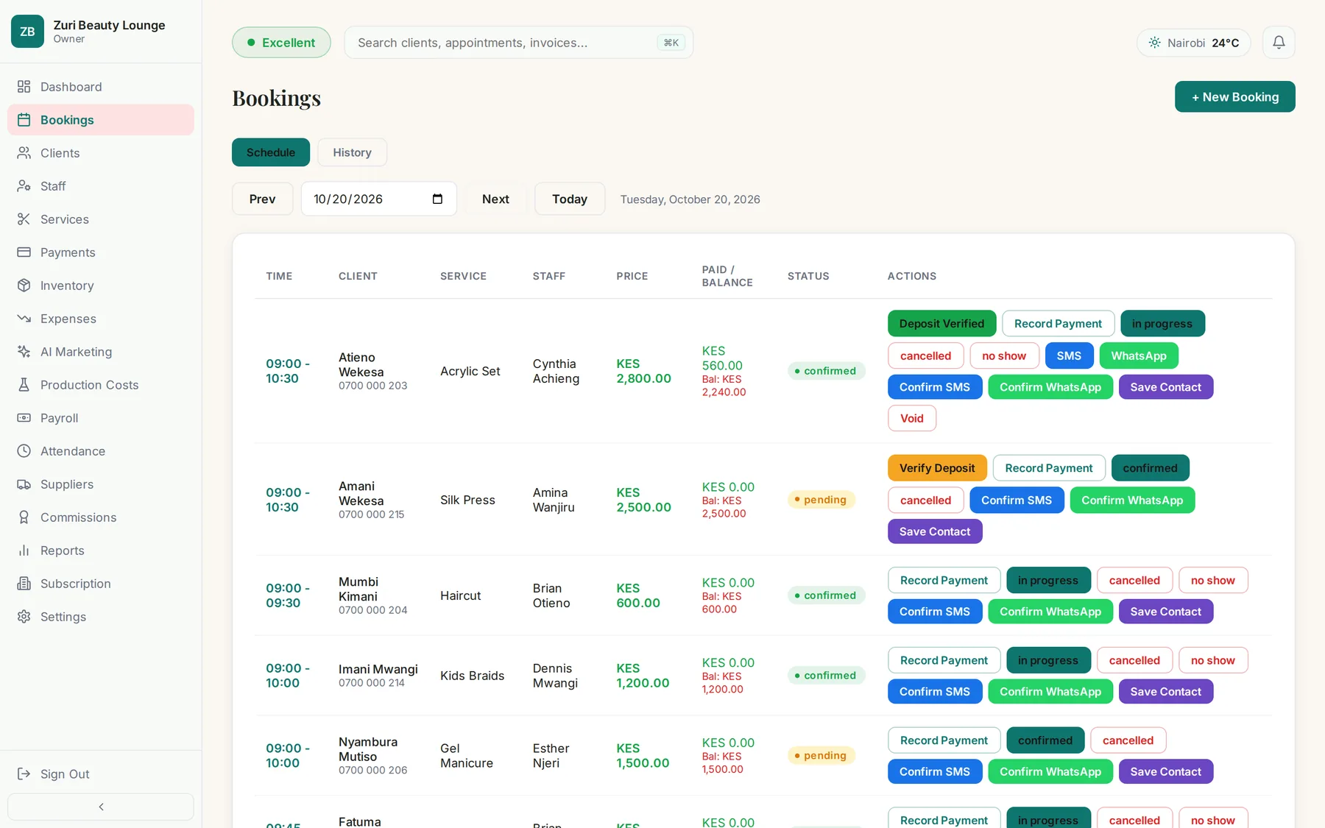This screenshot has height=828, width=1325.
Task: Click Deposit Verified for Atieno Wekesa
Action: point(941,324)
